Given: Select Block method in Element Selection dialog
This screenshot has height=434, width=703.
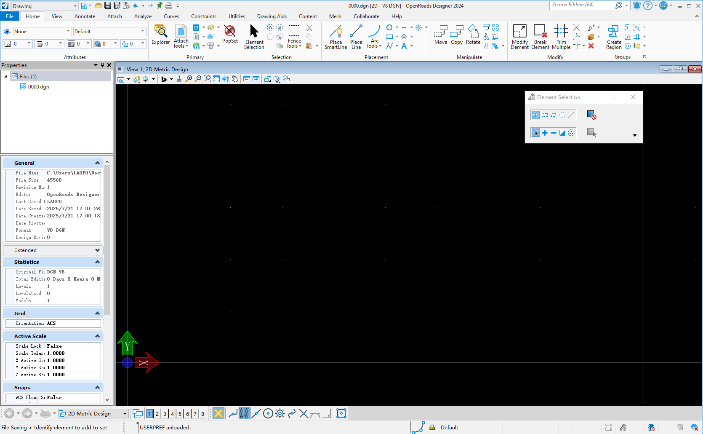Looking at the screenshot, I should (x=545, y=115).
